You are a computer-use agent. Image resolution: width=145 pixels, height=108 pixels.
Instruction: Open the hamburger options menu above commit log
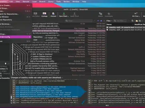pos(104,21)
